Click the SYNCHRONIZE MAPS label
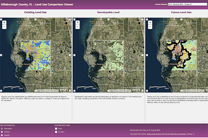This screenshot has height=138, width=208. point(62,125)
